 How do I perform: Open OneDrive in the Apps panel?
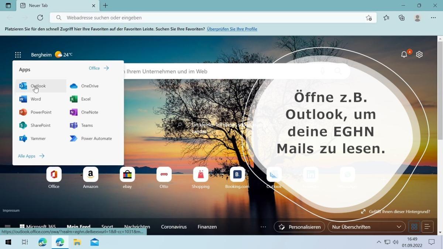[90, 86]
